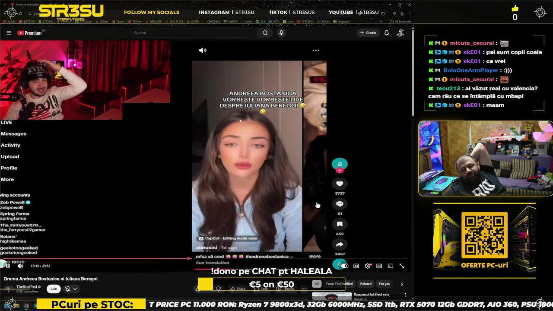The image size is (553, 311).
Task: Dislike the video thumbs-down
Action: point(219,289)
